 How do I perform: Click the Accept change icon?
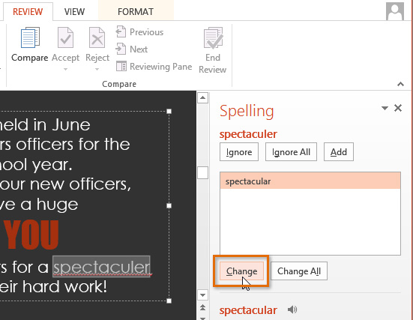65,37
